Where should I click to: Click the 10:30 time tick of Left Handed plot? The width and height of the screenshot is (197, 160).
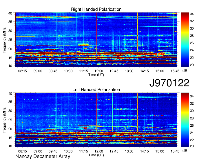(x=68, y=151)
